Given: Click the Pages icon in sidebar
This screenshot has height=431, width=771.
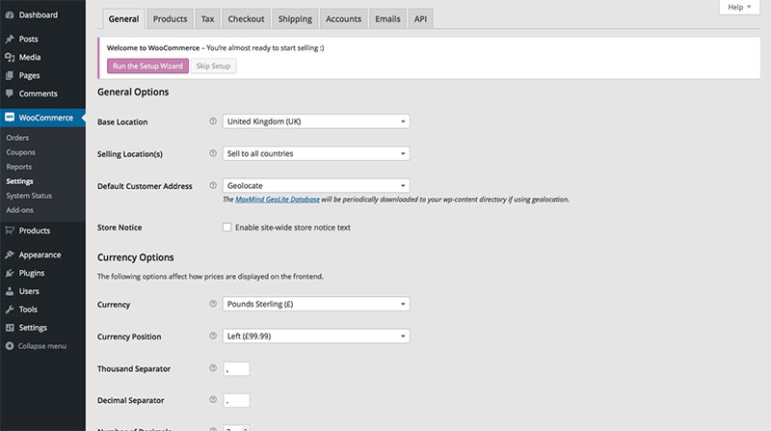Looking at the screenshot, I should pos(10,75).
